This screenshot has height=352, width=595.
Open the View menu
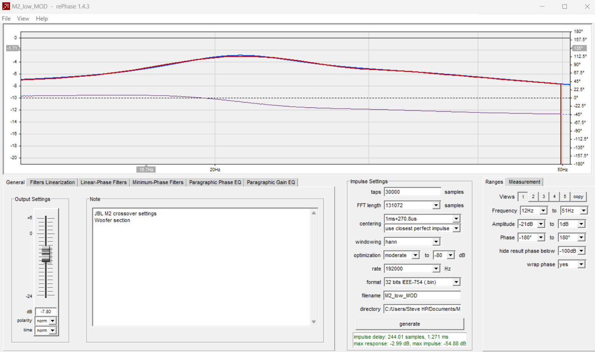pyautogui.click(x=23, y=18)
